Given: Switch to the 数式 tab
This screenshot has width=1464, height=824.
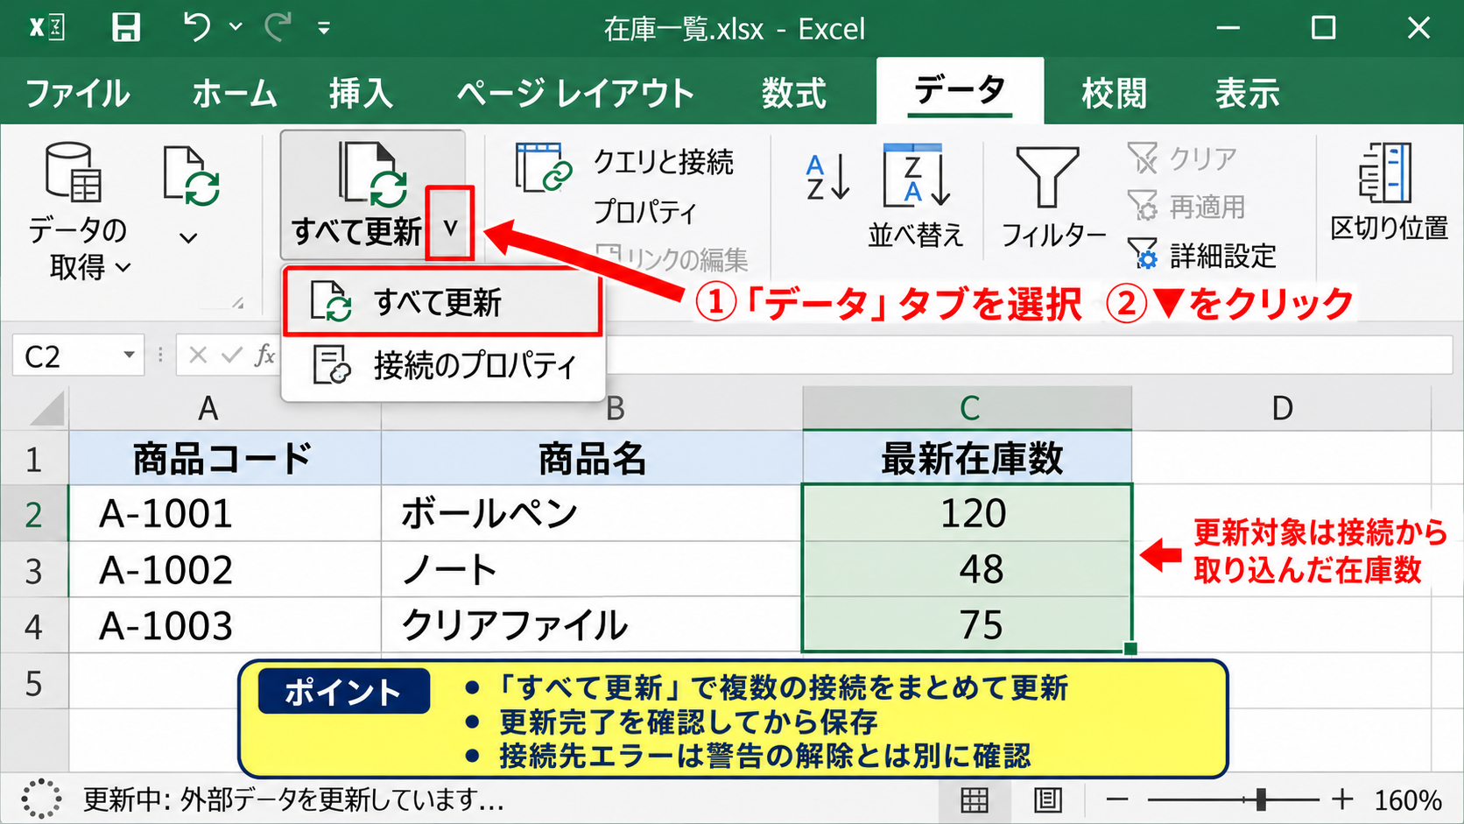Looking at the screenshot, I should pyautogui.click(x=793, y=93).
